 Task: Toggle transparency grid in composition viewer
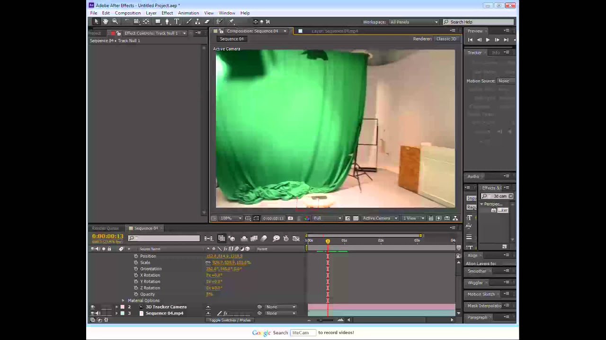(356, 218)
